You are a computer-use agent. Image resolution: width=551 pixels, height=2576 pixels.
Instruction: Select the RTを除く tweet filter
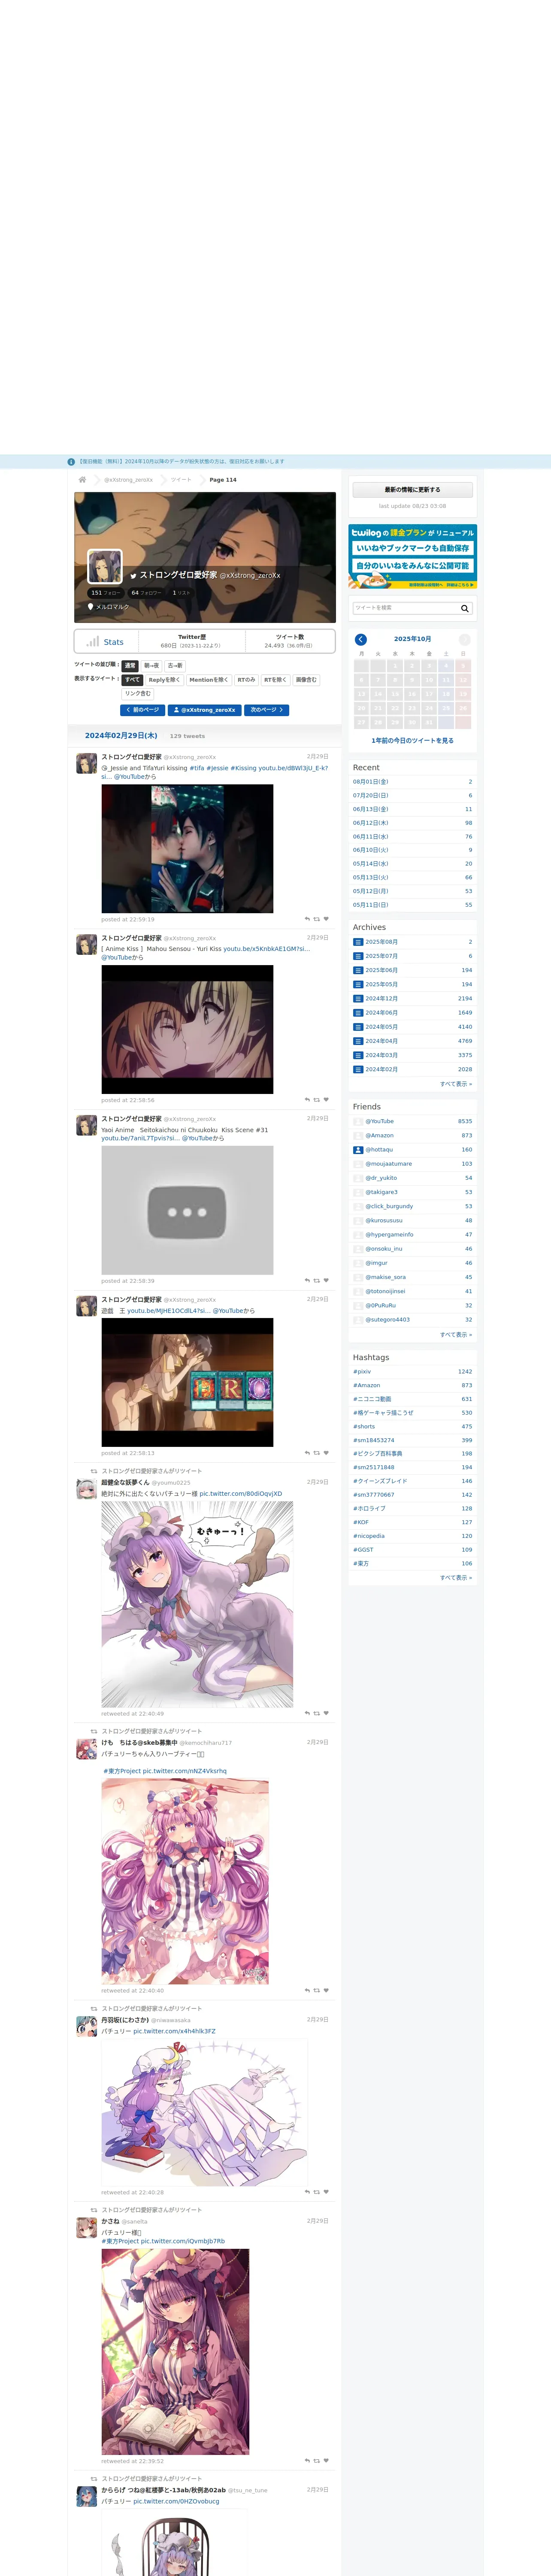(x=276, y=680)
